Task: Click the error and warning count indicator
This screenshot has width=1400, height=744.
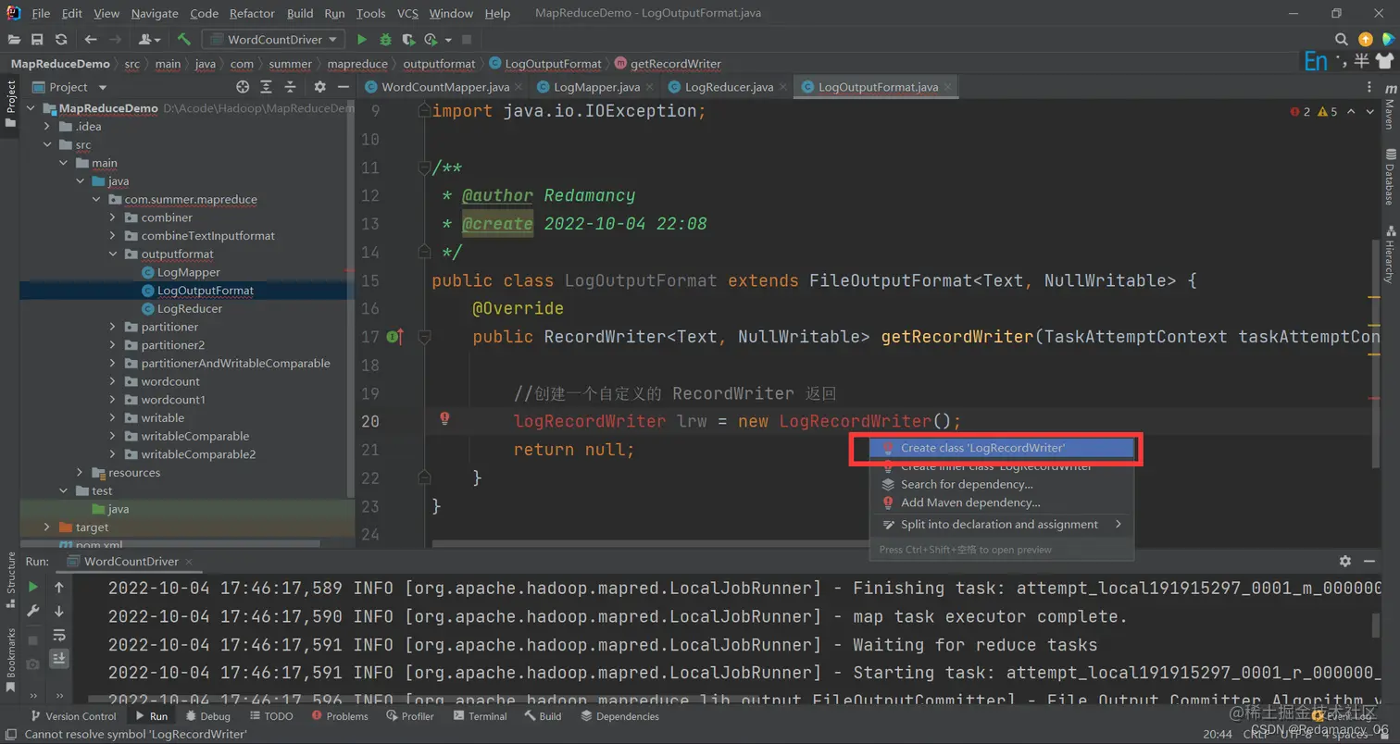Action: (x=1315, y=112)
